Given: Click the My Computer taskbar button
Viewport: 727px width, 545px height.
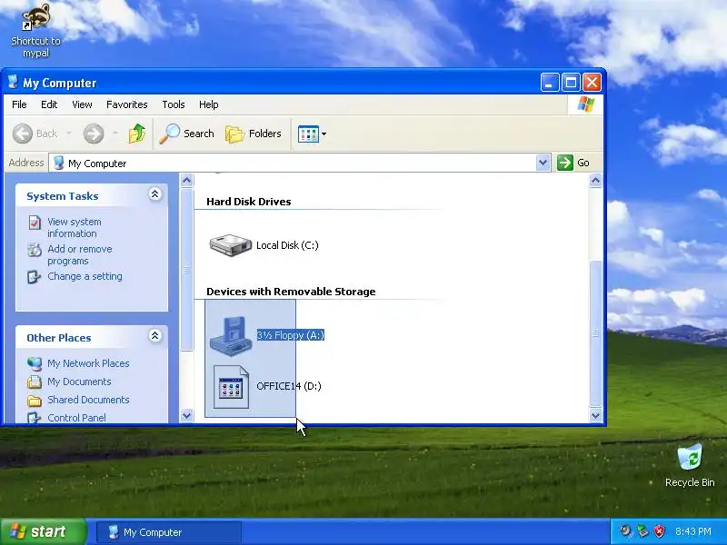Looking at the screenshot, I should pyautogui.click(x=169, y=532).
